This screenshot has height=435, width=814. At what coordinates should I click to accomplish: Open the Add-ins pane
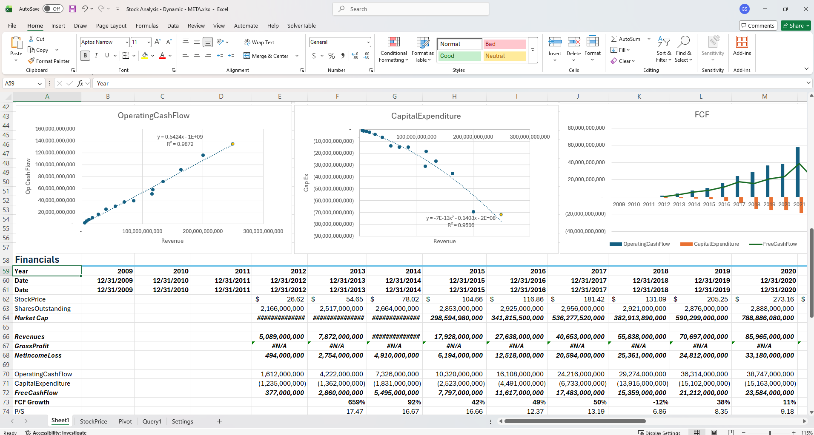(742, 46)
